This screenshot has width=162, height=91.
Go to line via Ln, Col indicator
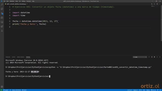click(130, 90)
